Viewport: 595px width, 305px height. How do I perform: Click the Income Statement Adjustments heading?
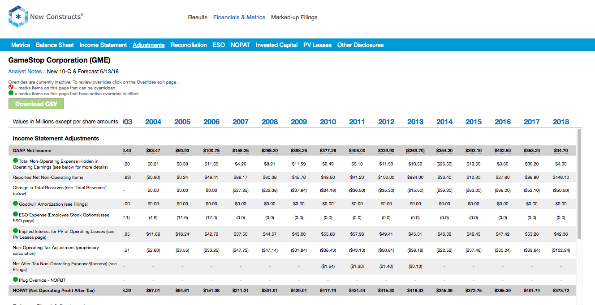(56, 139)
